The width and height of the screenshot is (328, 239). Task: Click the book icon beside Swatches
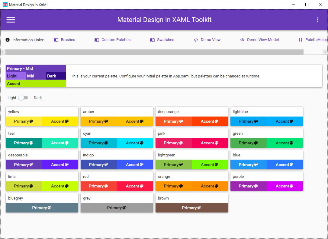point(152,40)
